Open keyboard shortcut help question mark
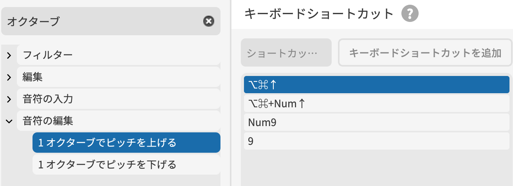 coord(410,14)
